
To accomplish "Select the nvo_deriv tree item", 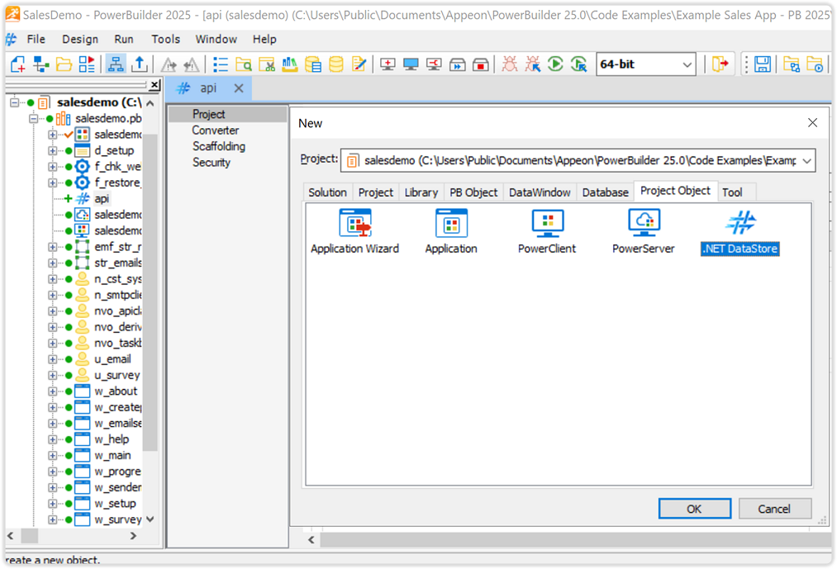I will tap(117, 327).
